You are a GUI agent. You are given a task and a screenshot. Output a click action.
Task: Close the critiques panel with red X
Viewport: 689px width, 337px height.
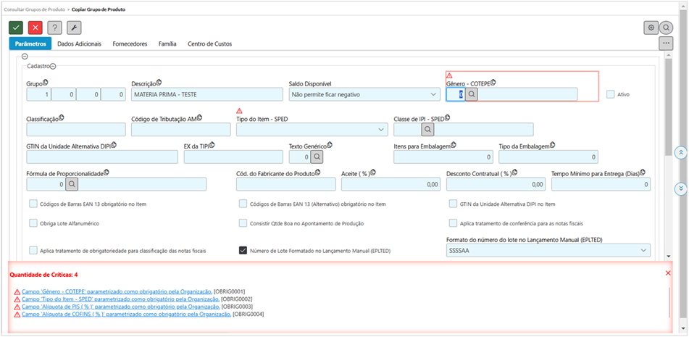(668, 273)
